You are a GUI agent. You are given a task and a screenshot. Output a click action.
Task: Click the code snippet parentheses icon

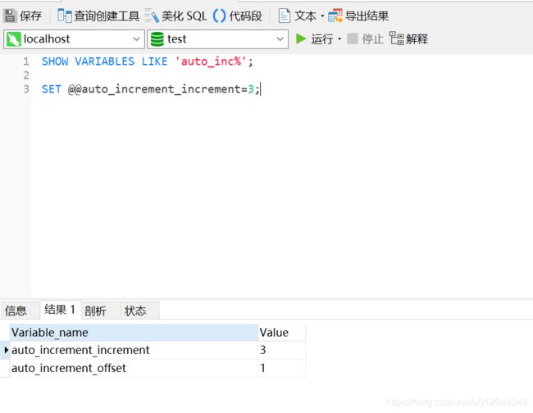point(219,16)
